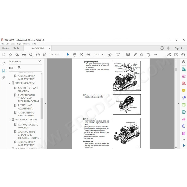Send file by email envelope icon
The width and height of the screenshot is (187, 187).
click(x=176, y=54)
